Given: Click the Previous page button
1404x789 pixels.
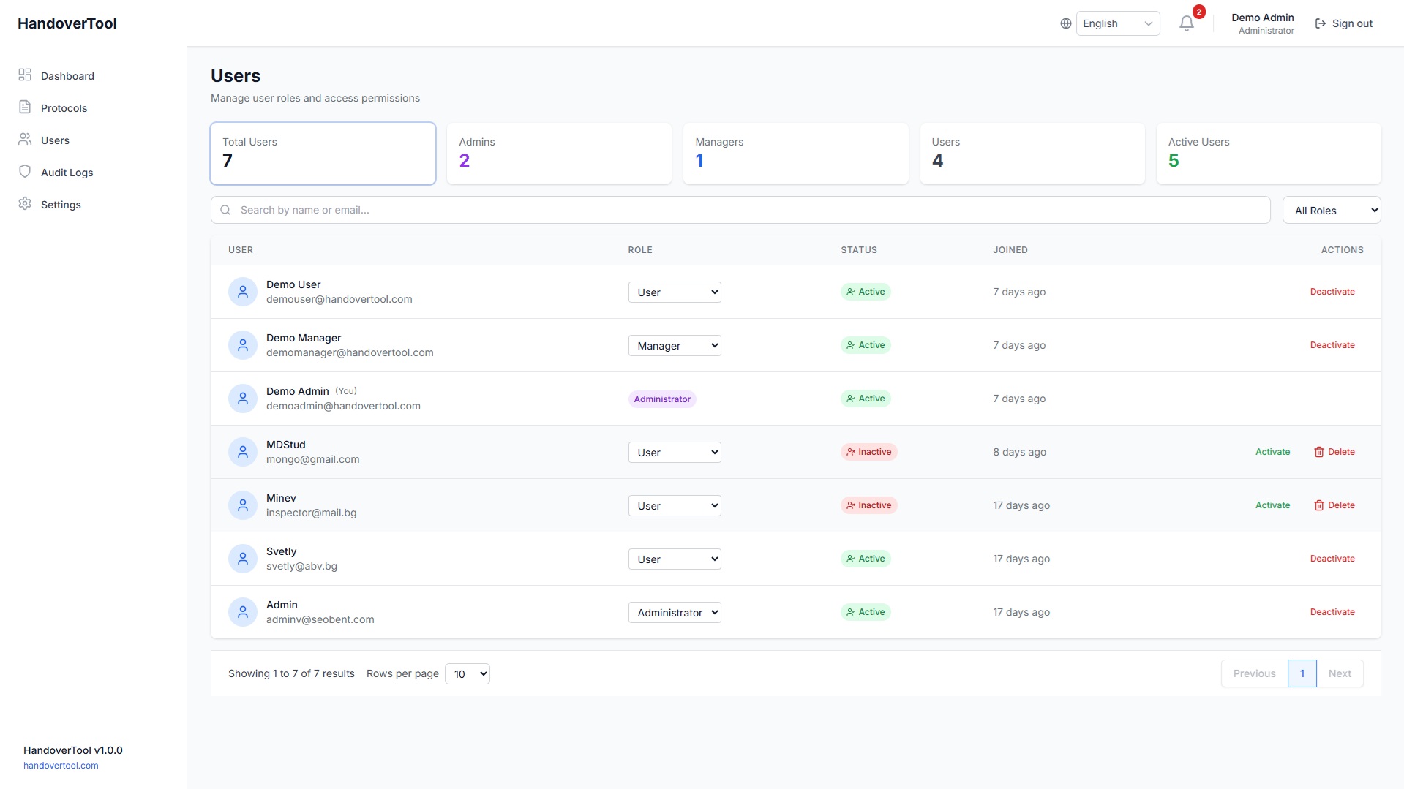Looking at the screenshot, I should (x=1254, y=673).
